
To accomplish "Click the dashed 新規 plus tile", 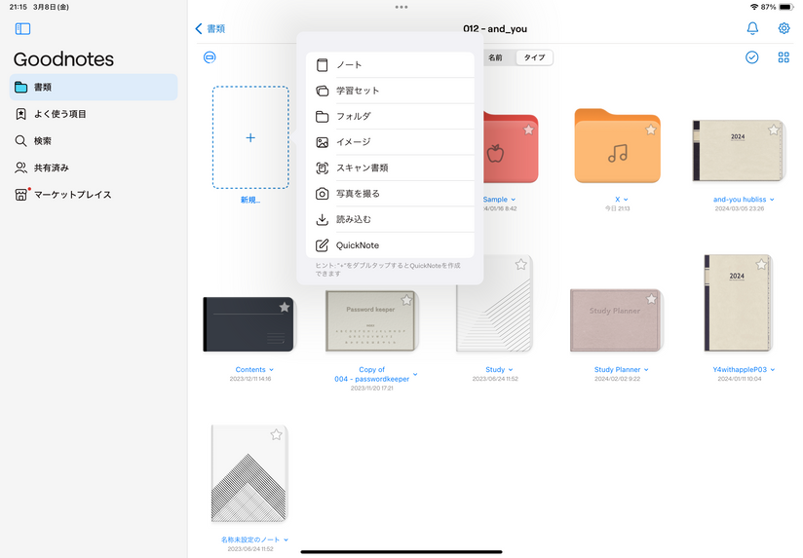I will pyautogui.click(x=250, y=137).
